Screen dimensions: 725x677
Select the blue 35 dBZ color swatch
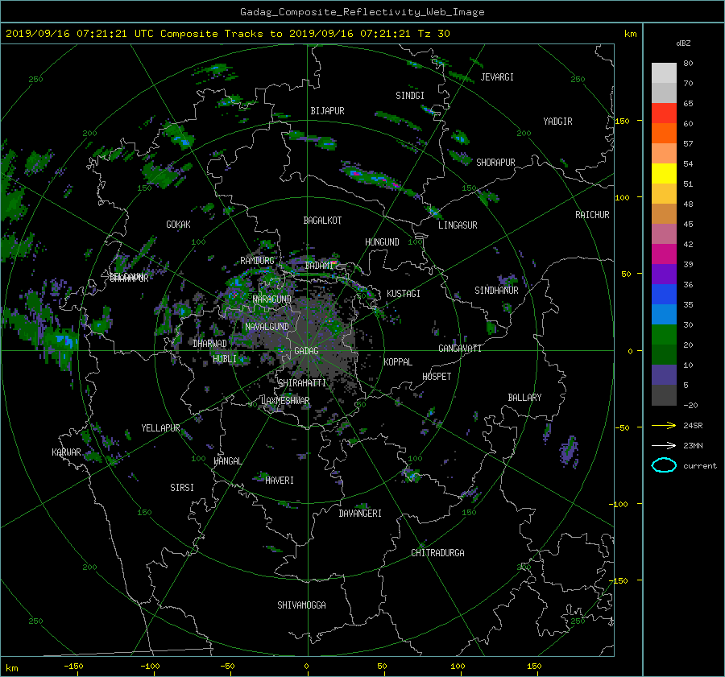pyautogui.click(x=664, y=295)
